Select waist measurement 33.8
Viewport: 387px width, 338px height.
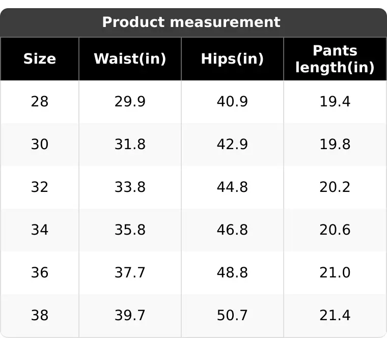click(130, 187)
